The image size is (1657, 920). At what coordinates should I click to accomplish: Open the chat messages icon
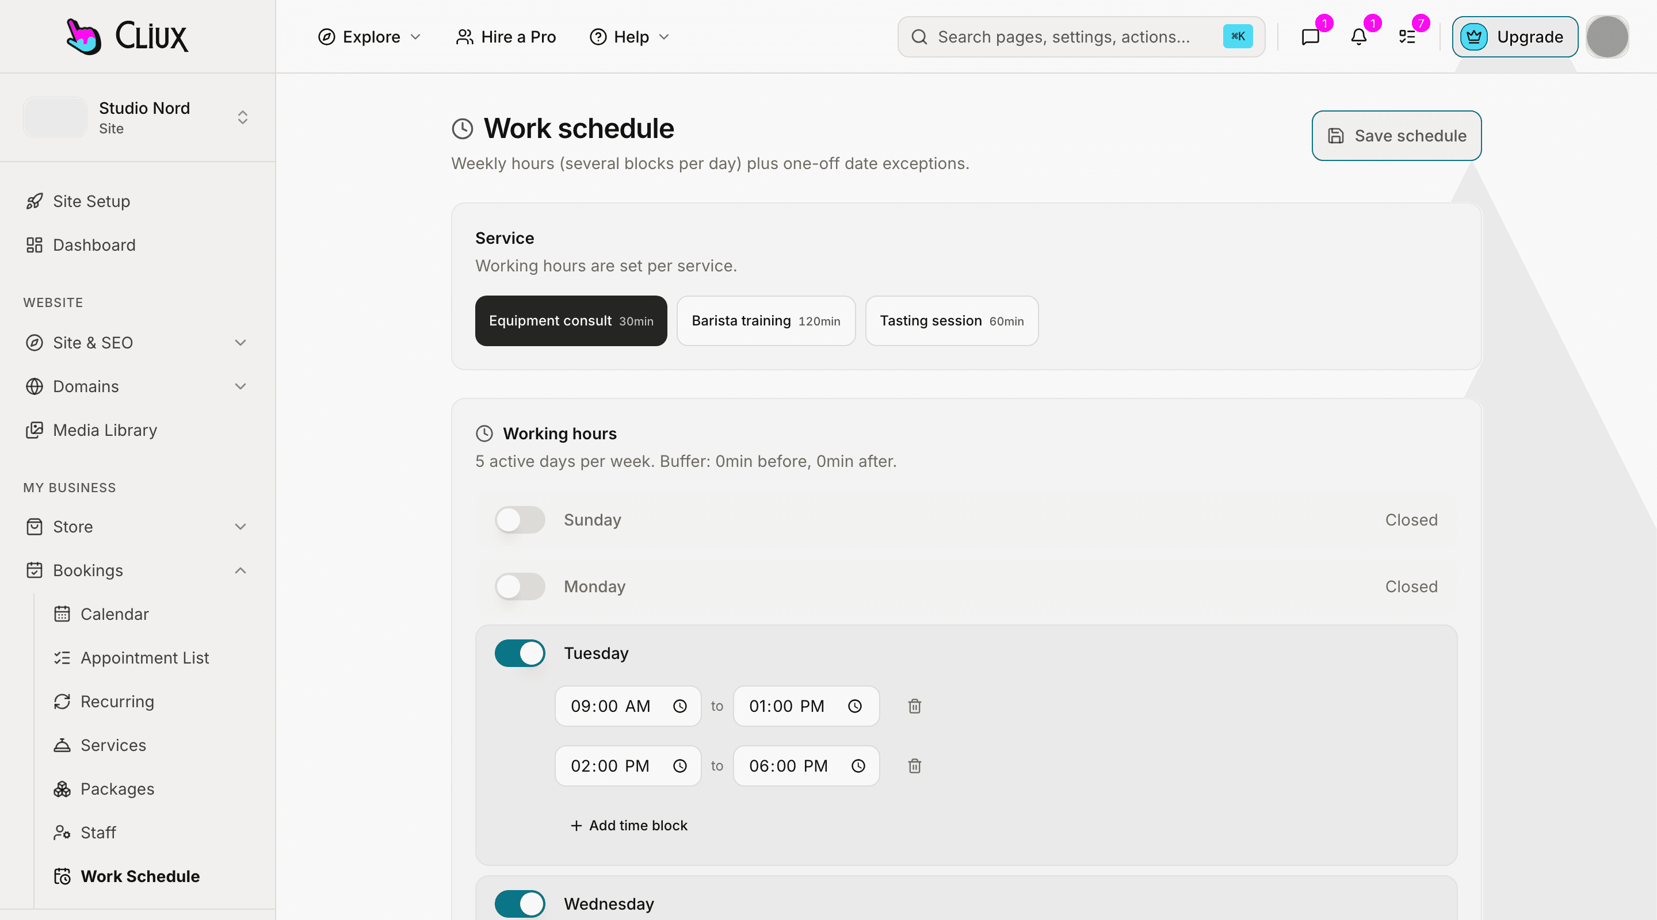pyautogui.click(x=1310, y=37)
